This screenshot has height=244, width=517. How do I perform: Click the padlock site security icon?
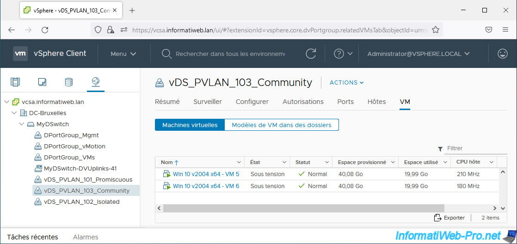tap(111, 30)
